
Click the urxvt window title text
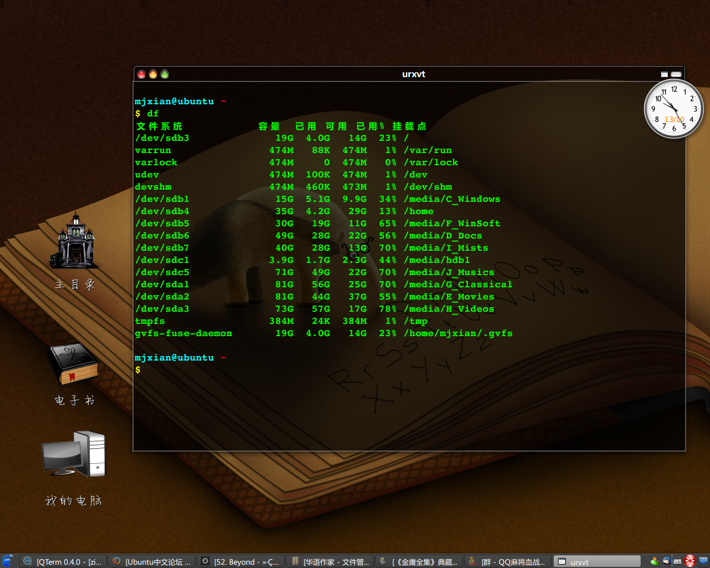[414, 74]
